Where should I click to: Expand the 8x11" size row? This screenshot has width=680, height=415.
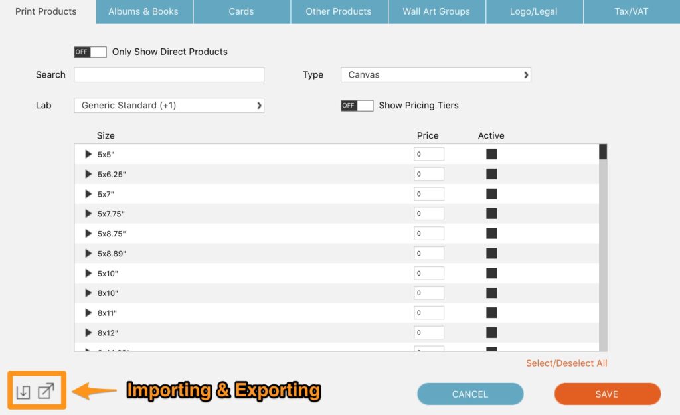point(88,313)
